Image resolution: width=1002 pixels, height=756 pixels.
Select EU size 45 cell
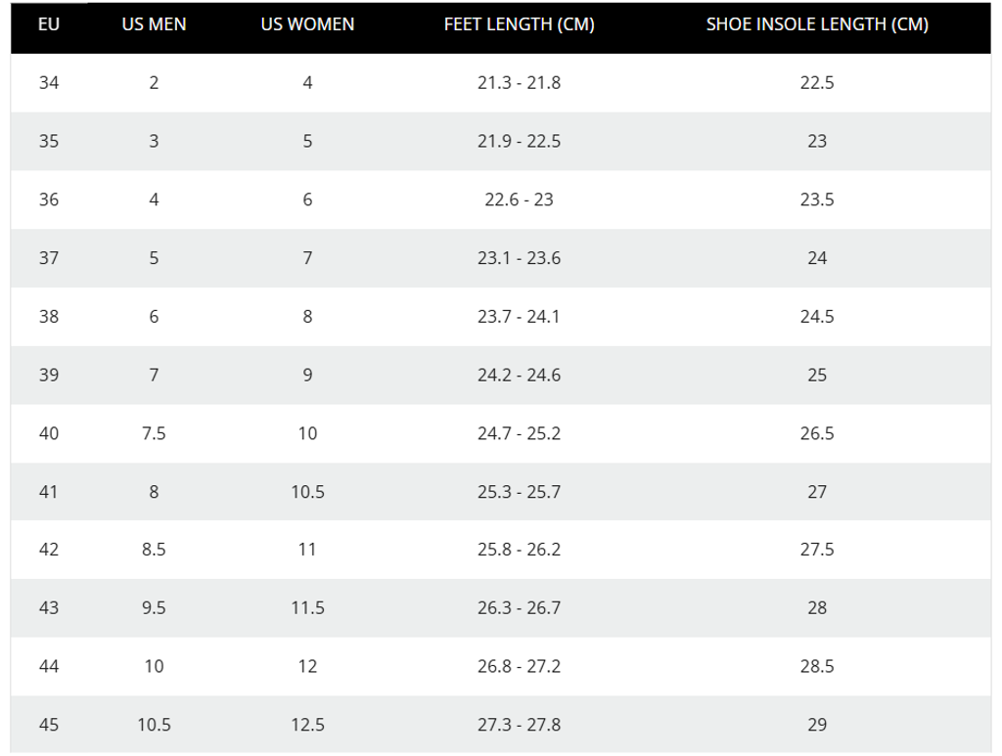[x=49, y=725]
